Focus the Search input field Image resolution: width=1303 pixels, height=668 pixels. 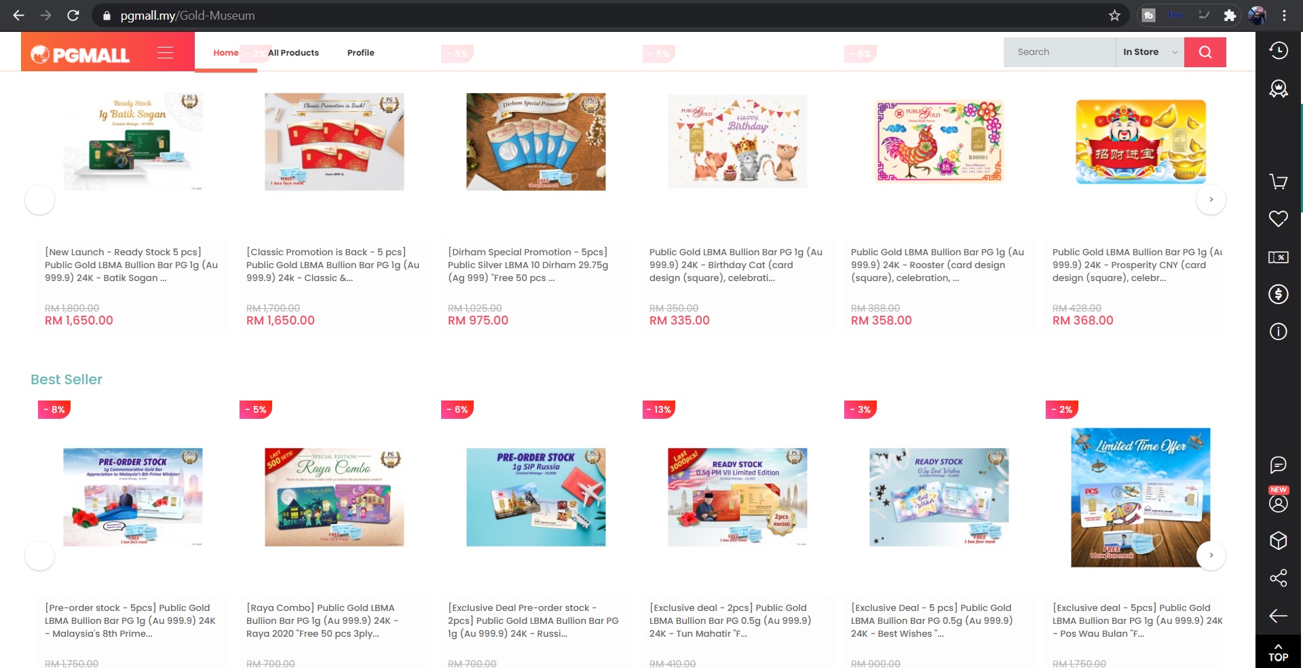(x=1059, y=52)
